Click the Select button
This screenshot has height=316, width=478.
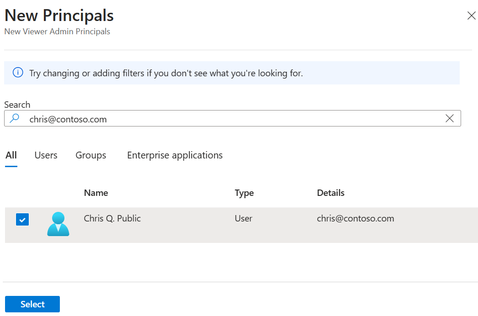tap(32, 304)
